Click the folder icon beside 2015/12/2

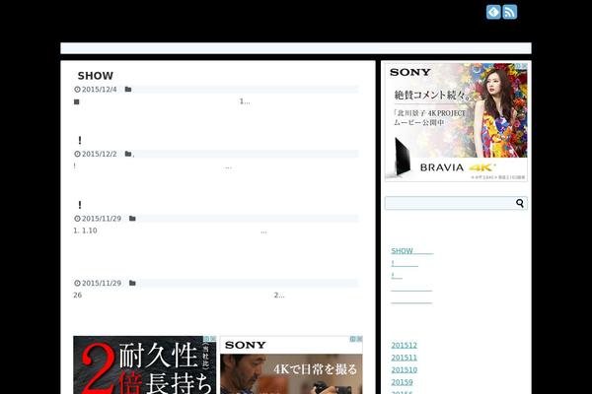[128, 154]
